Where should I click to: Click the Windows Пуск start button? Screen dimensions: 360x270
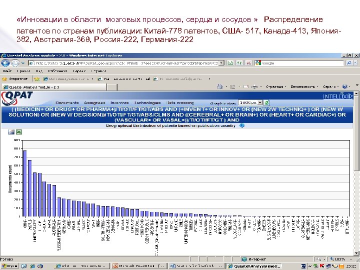coord(9,266)
